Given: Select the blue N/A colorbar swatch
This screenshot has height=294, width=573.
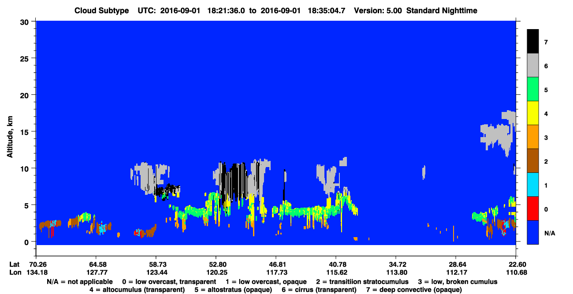Looking at the screenshot, I should tap(533, 232).
